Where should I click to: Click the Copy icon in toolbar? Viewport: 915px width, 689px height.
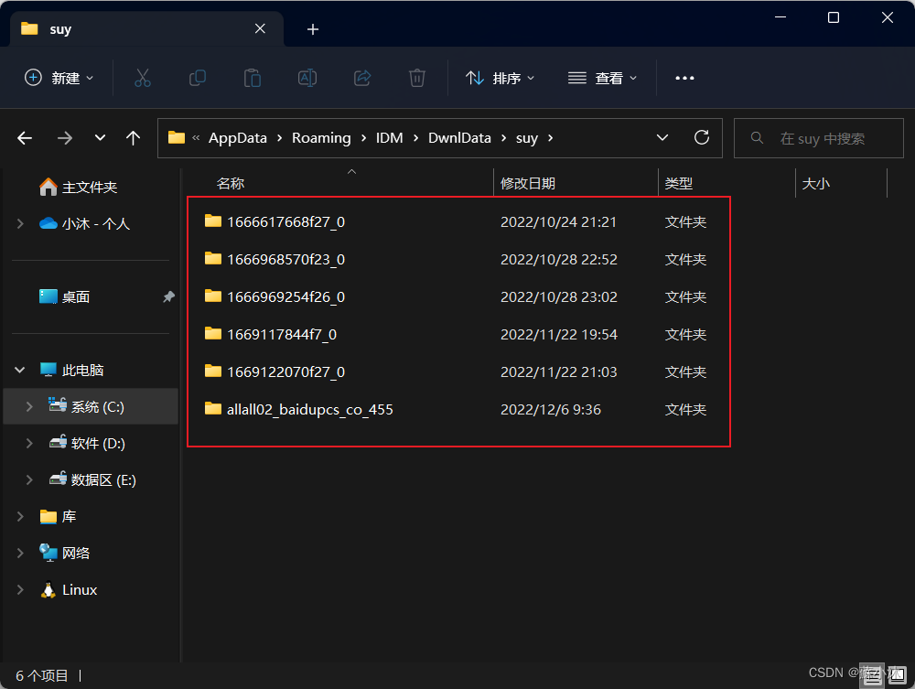coord(198,78)
